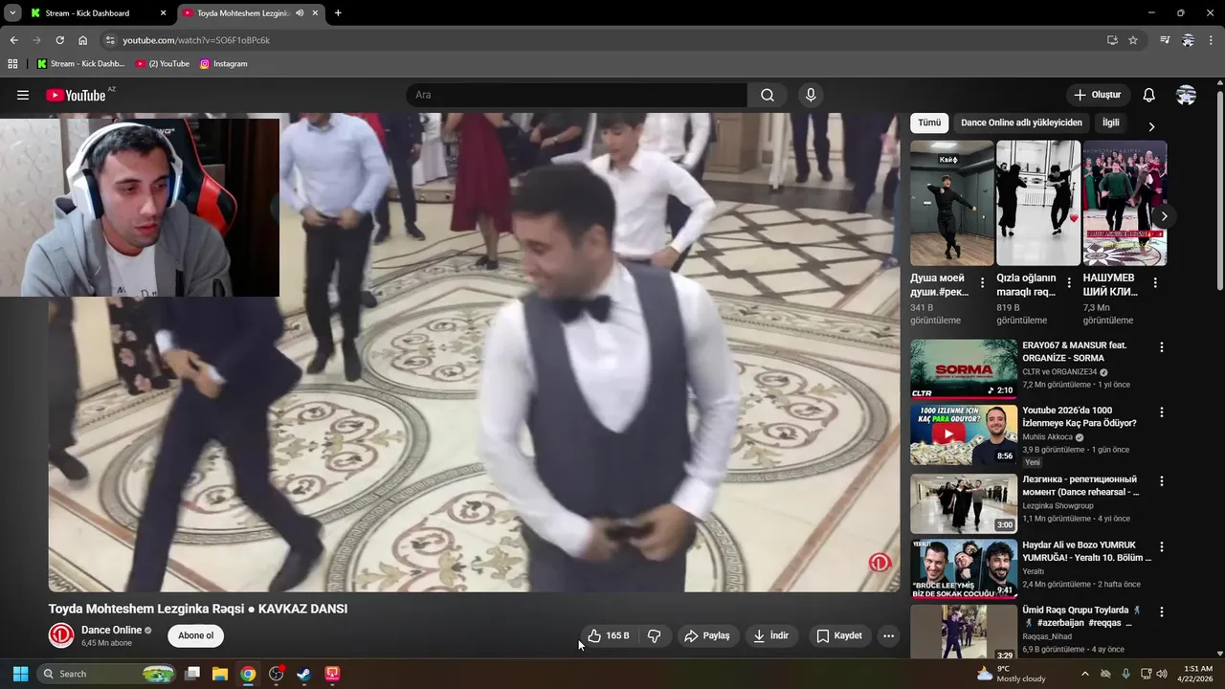Screen dimensions: 1225x689
Task: Open SORMA video thumbnail
Action: [964, 369]
